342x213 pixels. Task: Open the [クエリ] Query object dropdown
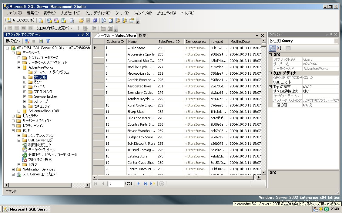click(336, 41)
